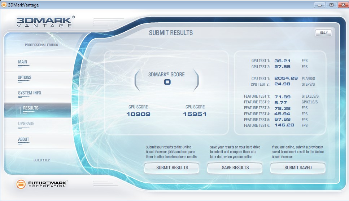Click the CPU SCORE label
This screenshot has height=201, width=349.
(x=195, y=107)
